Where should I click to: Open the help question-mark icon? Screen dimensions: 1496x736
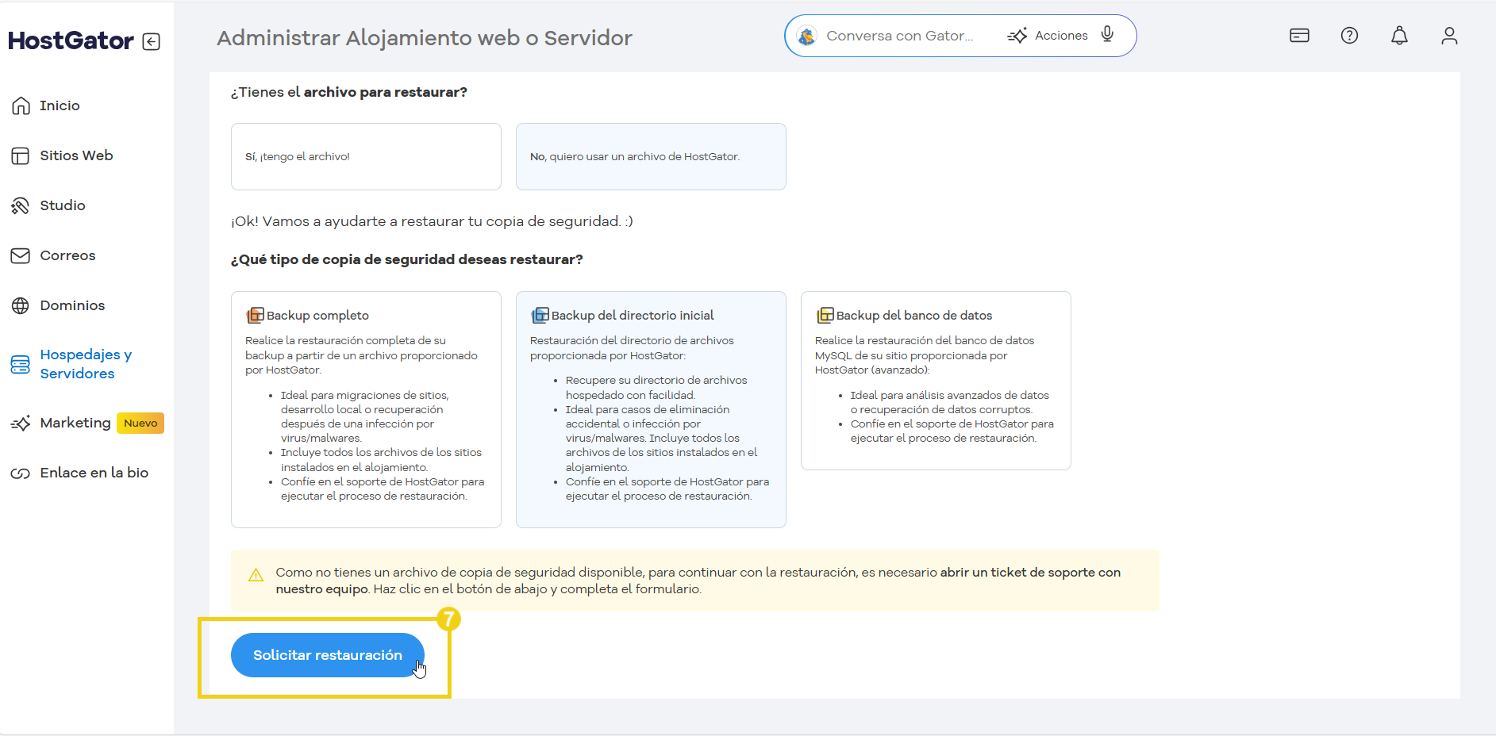click(1348, 35)
